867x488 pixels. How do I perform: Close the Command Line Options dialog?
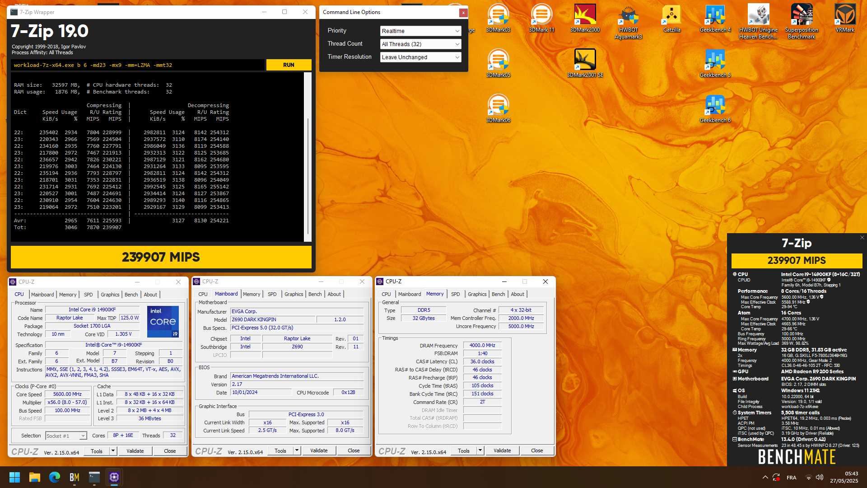(x=463, y=13)
